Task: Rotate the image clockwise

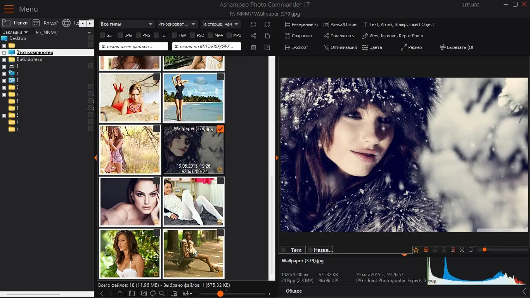Action: click(267, 24)
